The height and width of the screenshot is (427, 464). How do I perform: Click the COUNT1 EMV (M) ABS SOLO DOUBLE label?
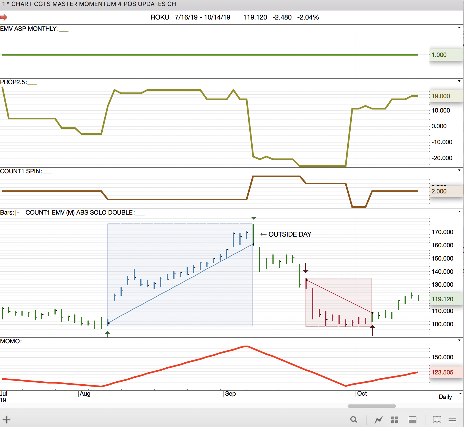coord(80,212)
